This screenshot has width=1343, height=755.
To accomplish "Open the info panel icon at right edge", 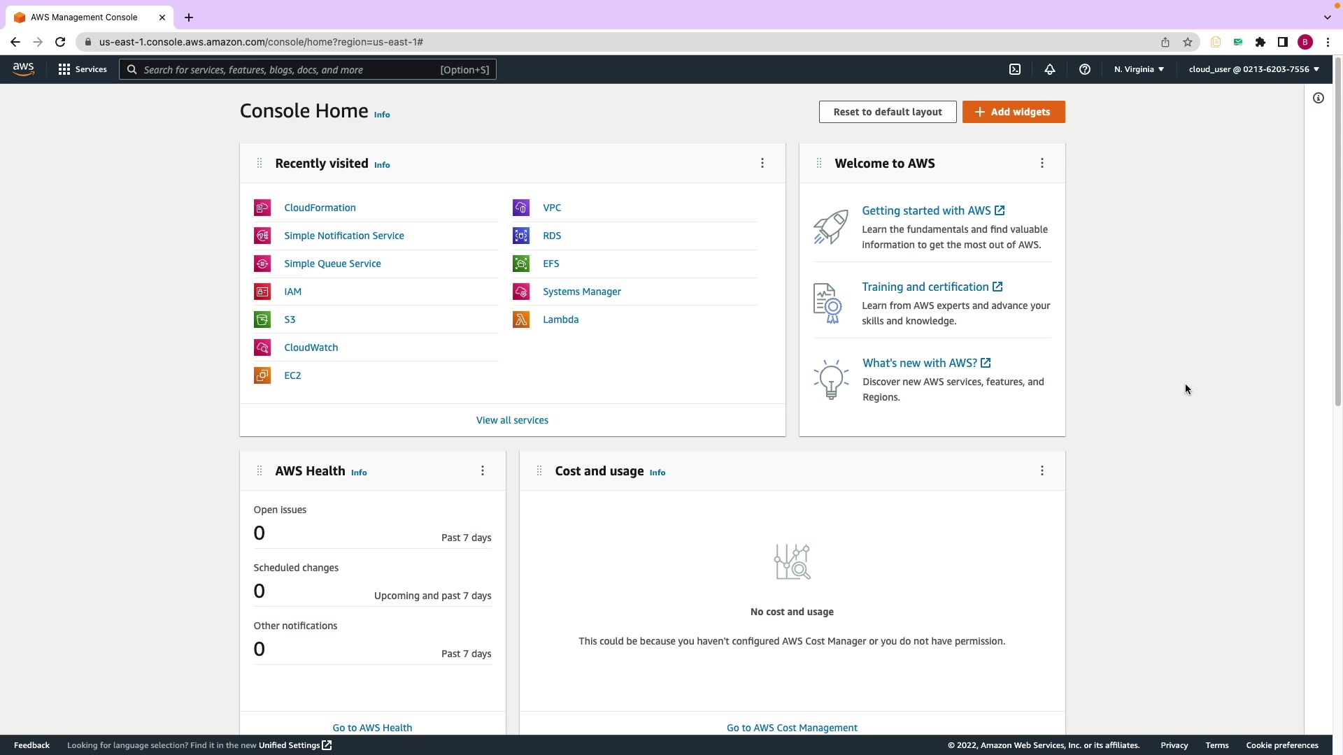I will point(1319,98).
